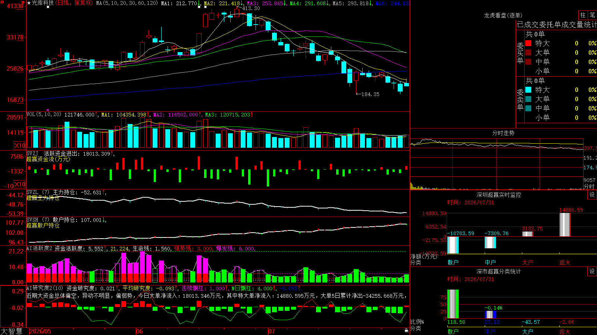The width and height of the screenshot is (597, 335).
Task: Click the 超赢散户持仓 yellow label
Action: 43,225
